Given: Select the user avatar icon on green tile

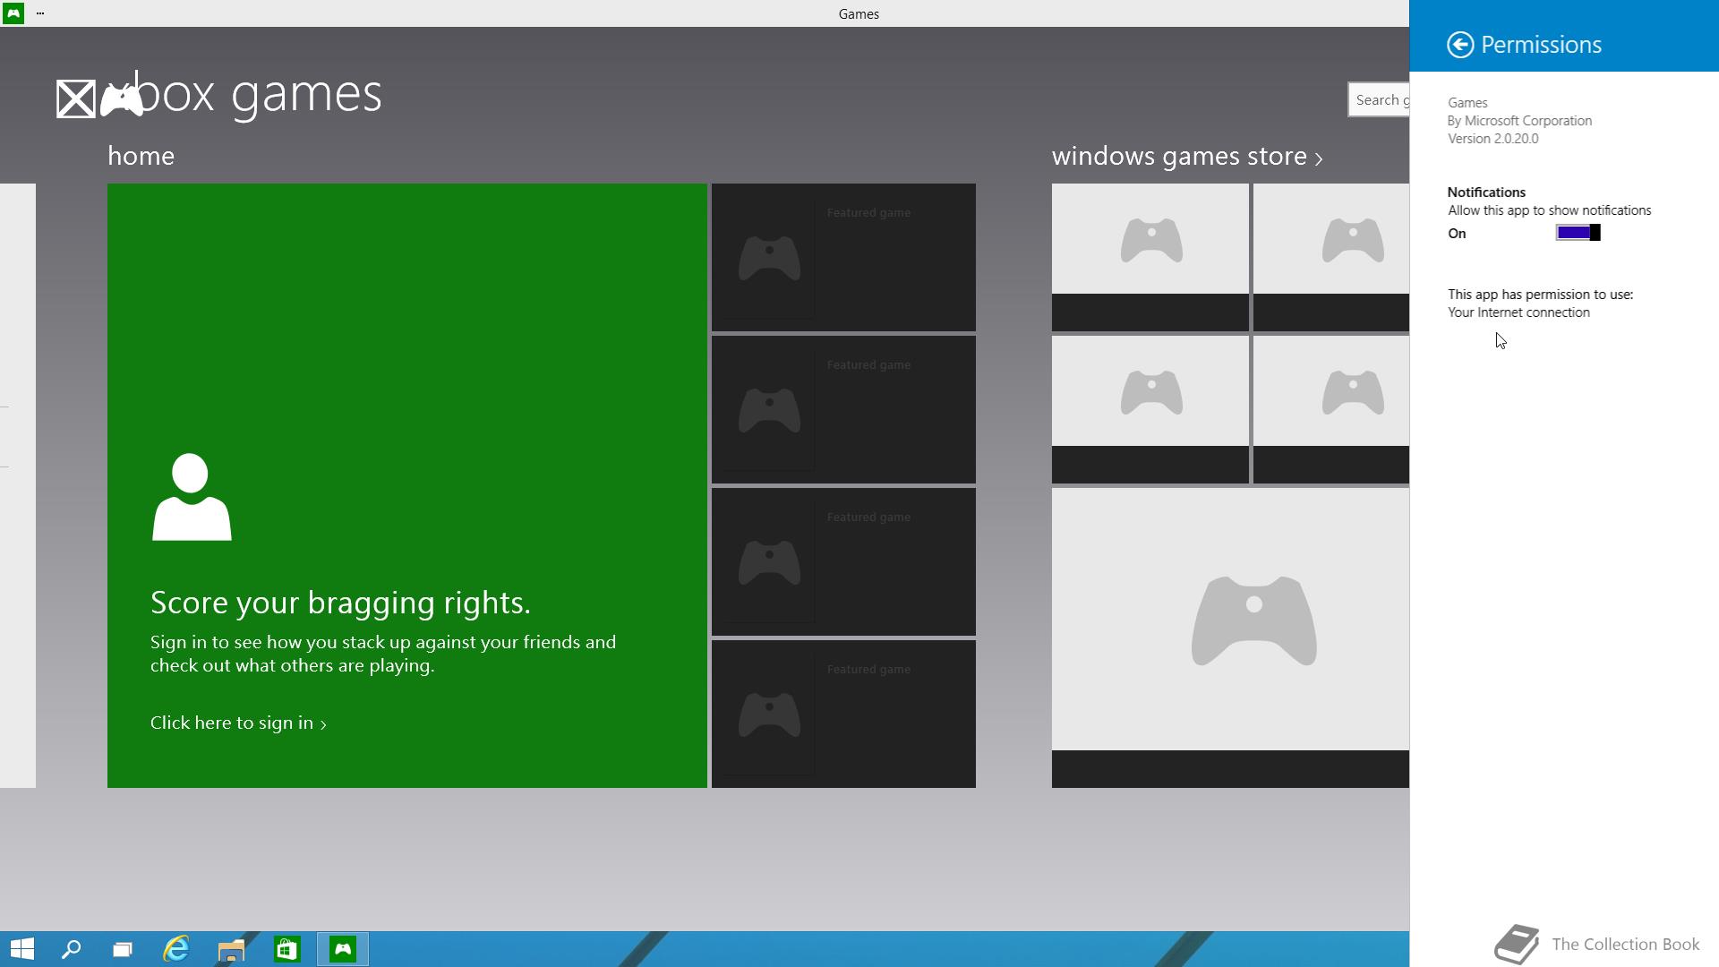Looking at the screenshot, I should click(x=192, y=497).
